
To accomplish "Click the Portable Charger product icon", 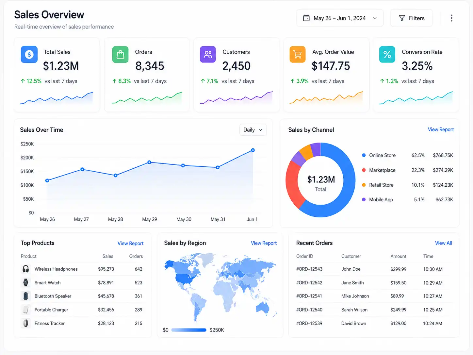I will [x=25, y=310].
